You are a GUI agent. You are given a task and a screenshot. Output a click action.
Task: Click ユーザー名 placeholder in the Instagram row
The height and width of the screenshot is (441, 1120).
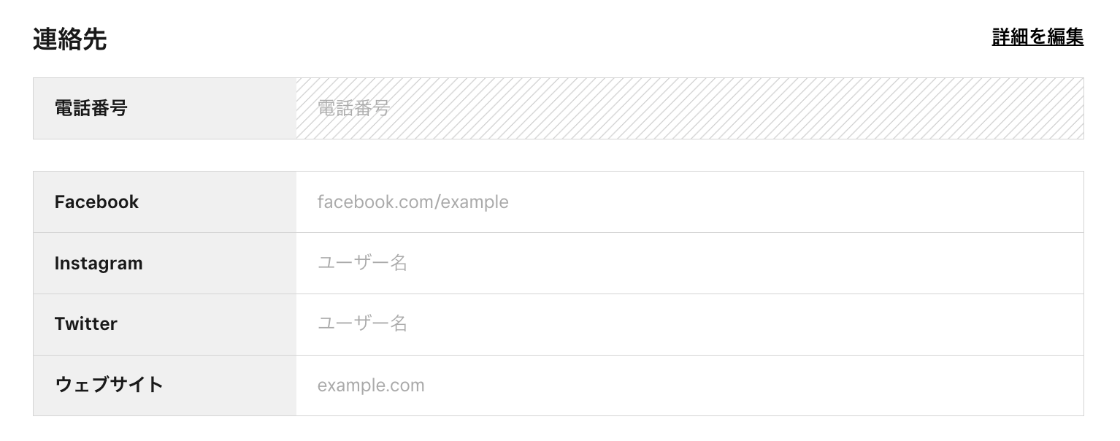362,264
